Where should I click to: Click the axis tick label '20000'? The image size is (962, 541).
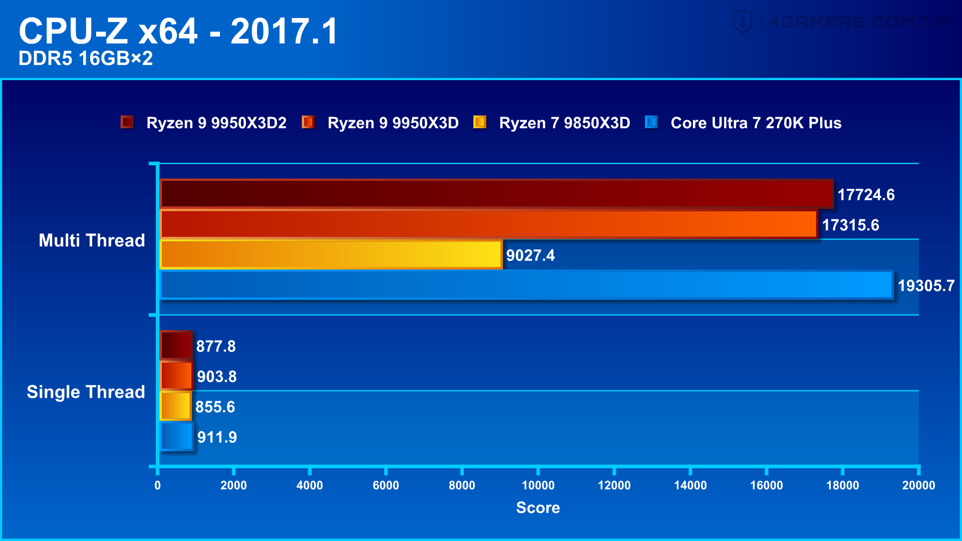(x=919, y=485)
